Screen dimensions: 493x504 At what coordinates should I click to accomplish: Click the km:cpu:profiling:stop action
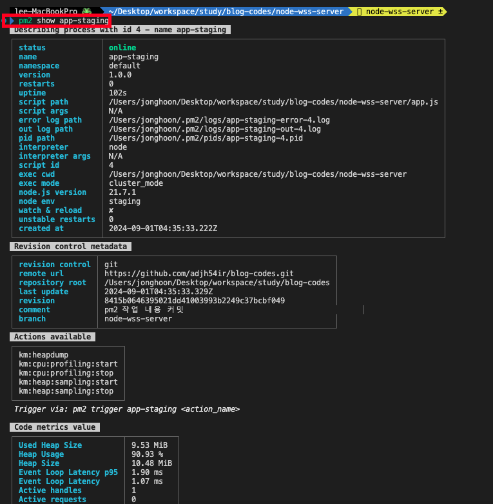(66, 373)
